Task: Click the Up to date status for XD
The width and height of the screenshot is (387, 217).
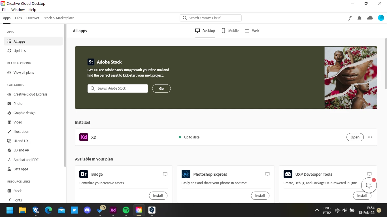Action: [189, 137]
